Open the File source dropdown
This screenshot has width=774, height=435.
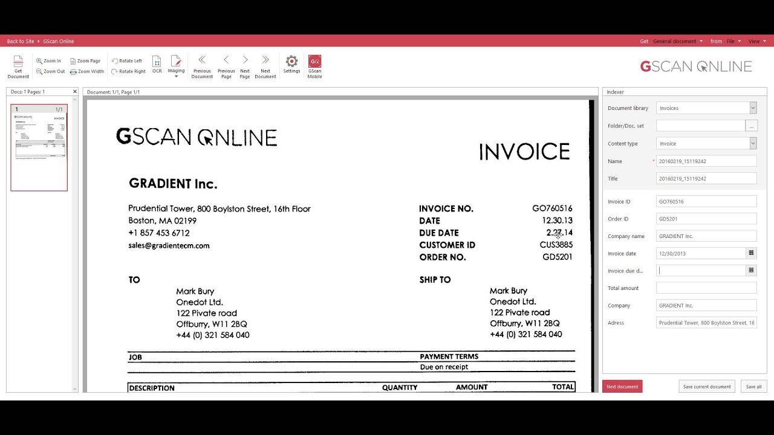(733, 41)
